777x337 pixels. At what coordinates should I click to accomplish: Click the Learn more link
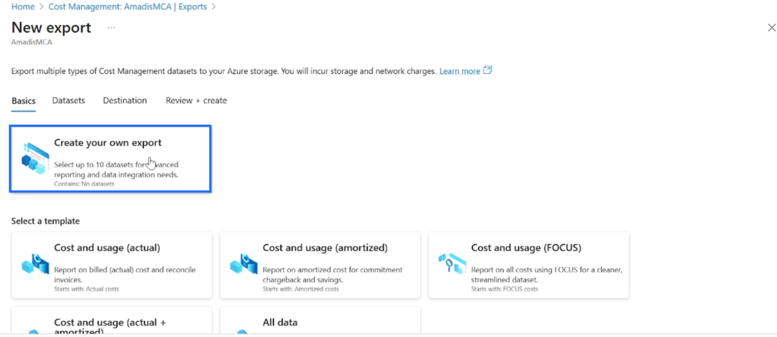(x=460, y=71)
